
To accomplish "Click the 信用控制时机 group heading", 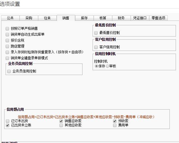I will coord(105,54).
